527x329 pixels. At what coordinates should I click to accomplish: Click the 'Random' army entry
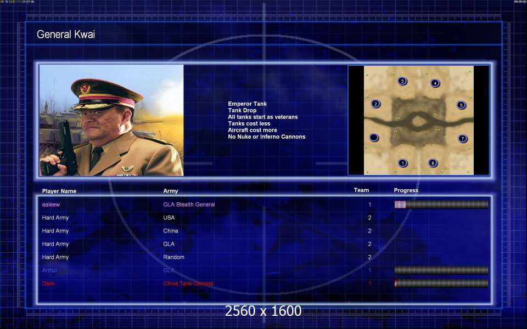click(x=174, y=257)
